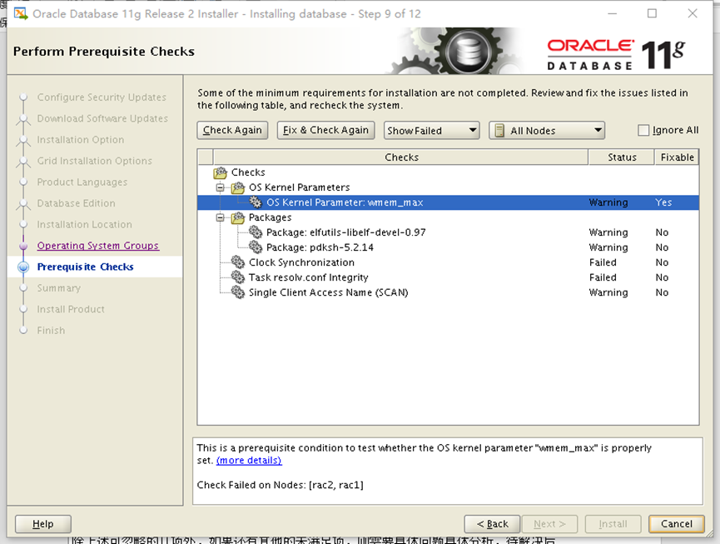Click the Task resolv.conf Integrity gear icon

238,277
